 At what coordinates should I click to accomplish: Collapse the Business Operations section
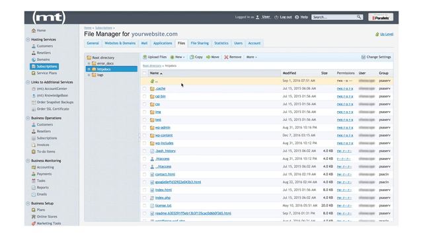point(28,118)
